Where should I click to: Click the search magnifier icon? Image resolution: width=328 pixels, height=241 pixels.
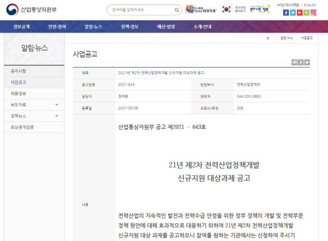point(177,10)
